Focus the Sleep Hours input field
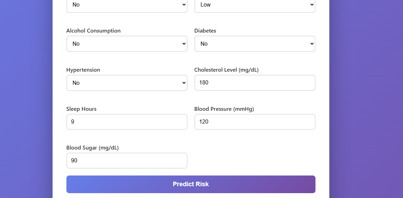403x198 pixels. click(x=127, y=122)
